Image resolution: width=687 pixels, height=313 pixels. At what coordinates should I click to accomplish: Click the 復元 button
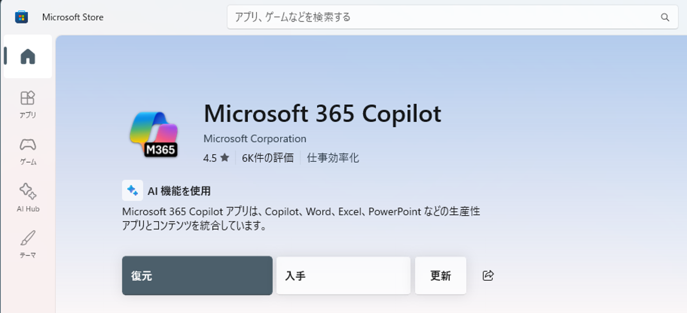point(197,275)
